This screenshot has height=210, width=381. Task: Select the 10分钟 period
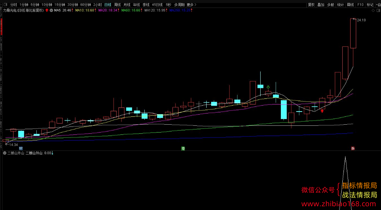point(46,4)
